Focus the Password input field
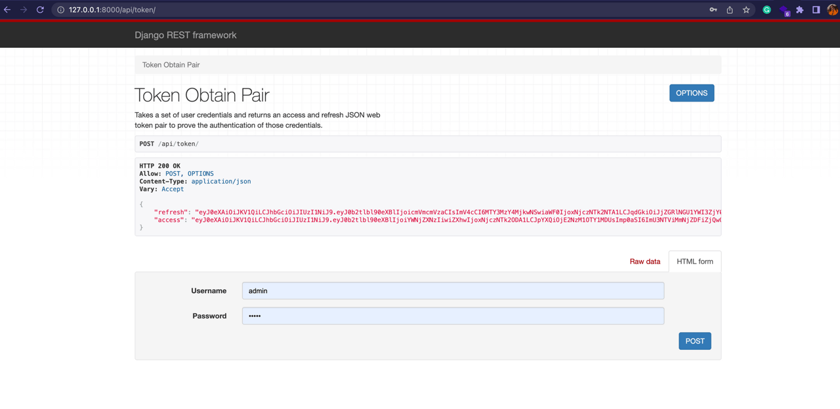Screen dimensions: 840x409 (453, 316)
